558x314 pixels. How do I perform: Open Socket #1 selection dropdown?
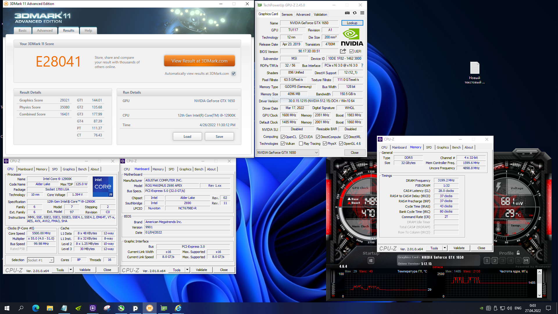40,260
